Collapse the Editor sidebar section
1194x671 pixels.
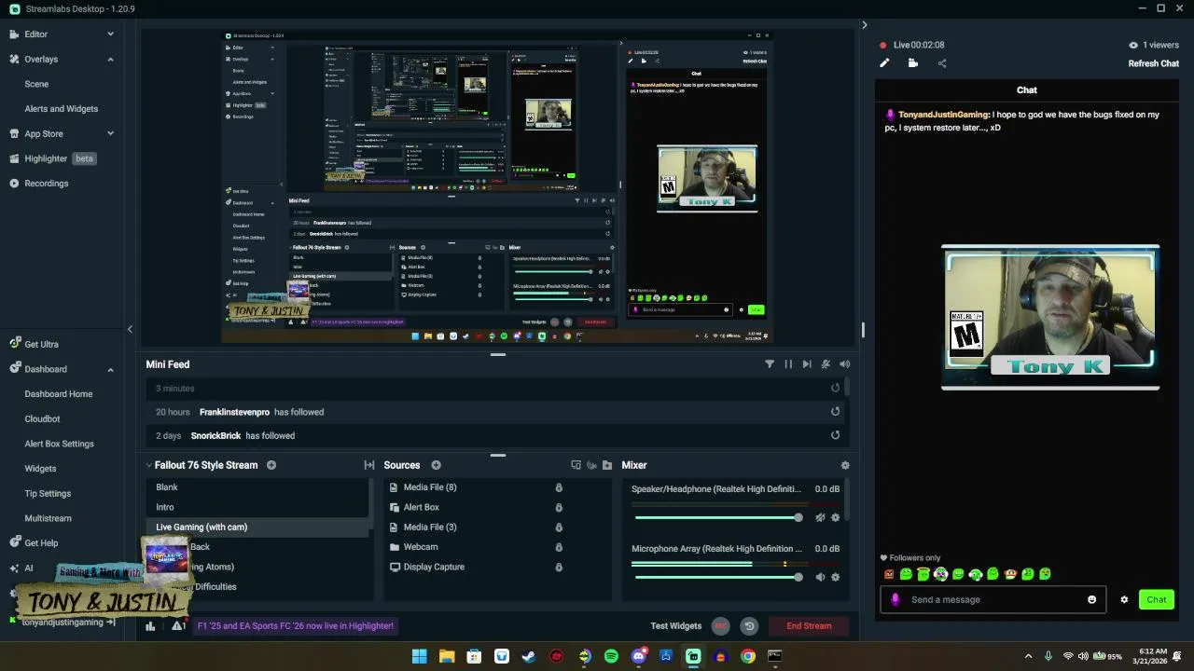coord(110,34)
